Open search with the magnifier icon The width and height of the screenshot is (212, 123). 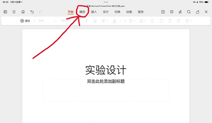coord(189,12)
